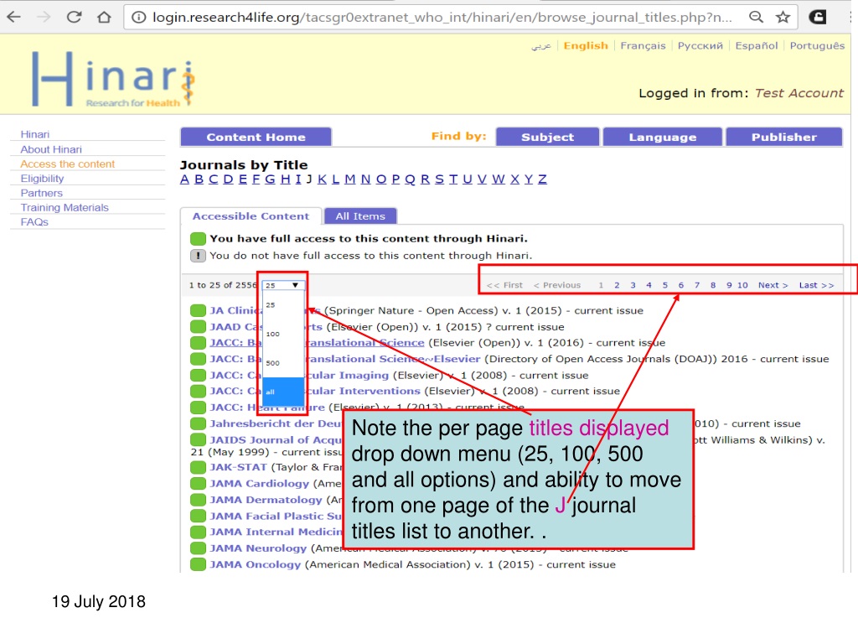Open the JAK-STAT journal link
858x644 pixels.
[x=239, y=467]
